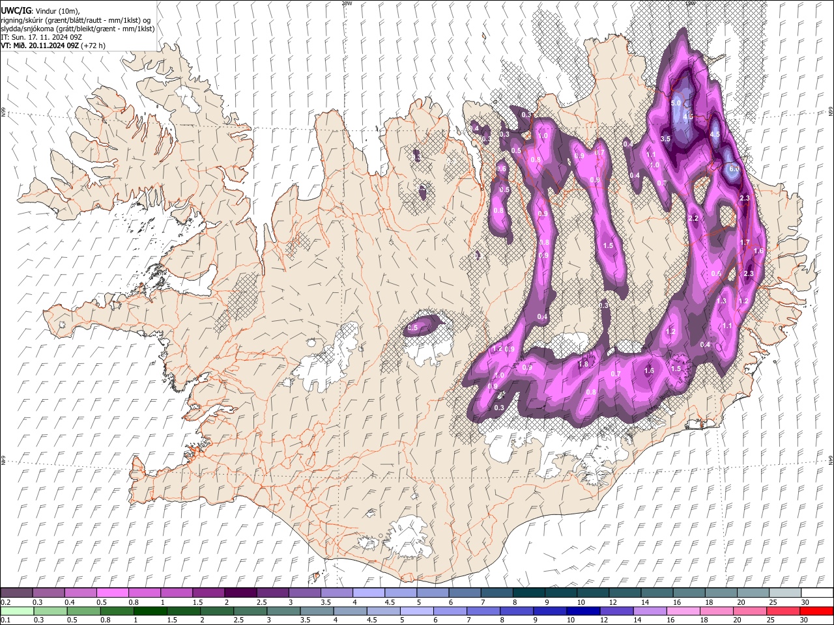
Task: Click the '2.2' precipitation value on the map
Action: 693,218
